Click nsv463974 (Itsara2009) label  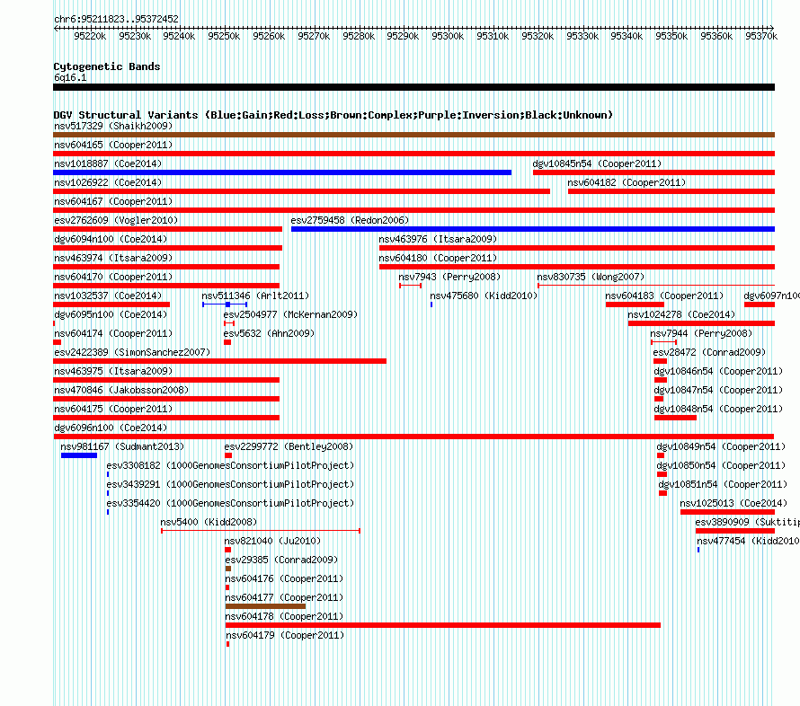[x=113, y=258]
